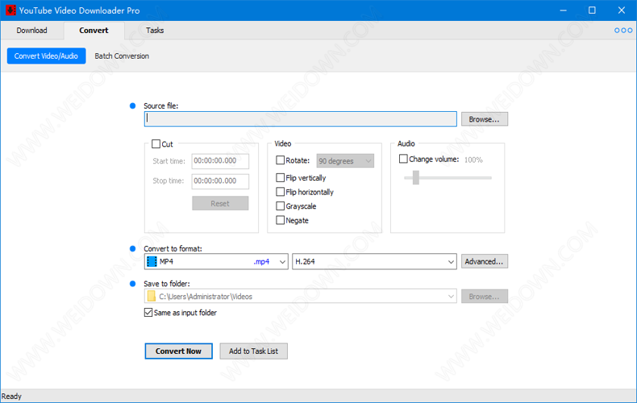Expand the Save to folder path dropdown
Screen dimensions: 637x403
pyautogui.click(x=451, y=297)
